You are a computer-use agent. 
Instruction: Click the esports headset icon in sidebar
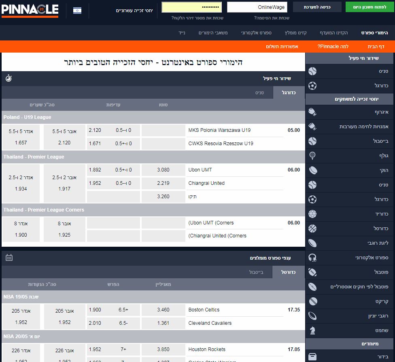312,258
